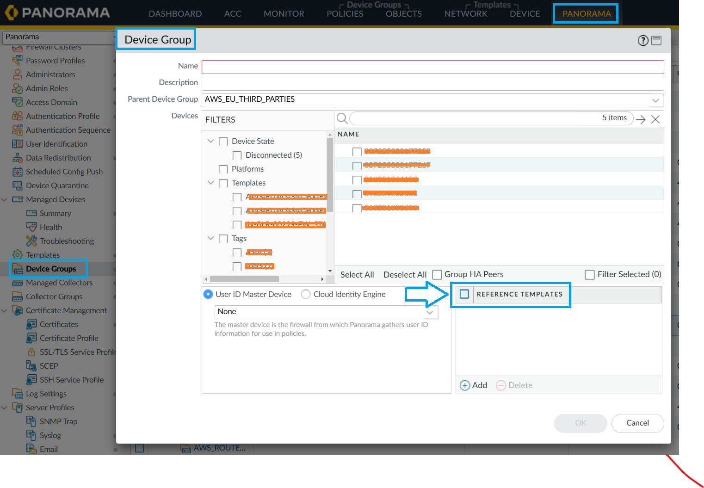Click the OK button
The image size is (704, 488).
[x=580, y=423]
